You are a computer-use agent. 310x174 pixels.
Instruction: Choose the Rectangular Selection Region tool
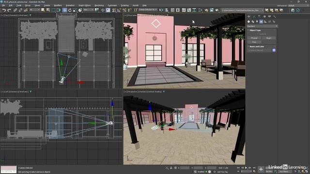(x=54, y=10)
